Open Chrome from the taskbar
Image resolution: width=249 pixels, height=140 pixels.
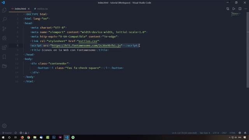point(28,137)
